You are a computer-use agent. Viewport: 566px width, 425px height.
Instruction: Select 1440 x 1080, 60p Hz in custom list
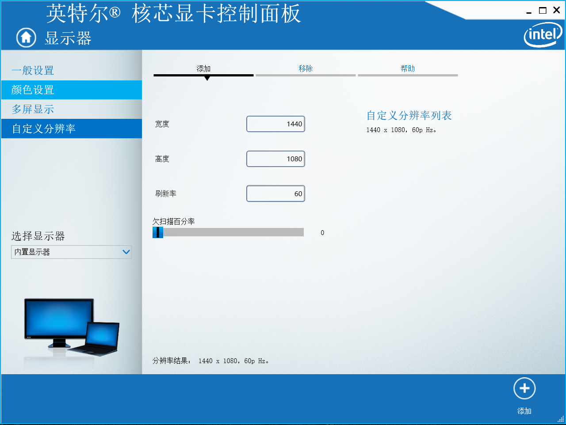[401, 130]
